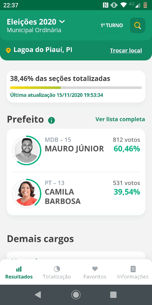Open the Informações clipboard icon

133,269
